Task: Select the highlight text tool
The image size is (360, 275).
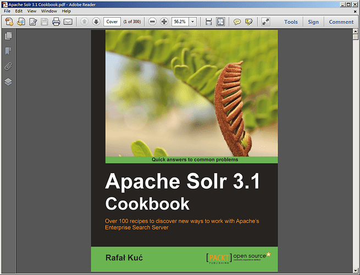Action: (x=249, y=22)
